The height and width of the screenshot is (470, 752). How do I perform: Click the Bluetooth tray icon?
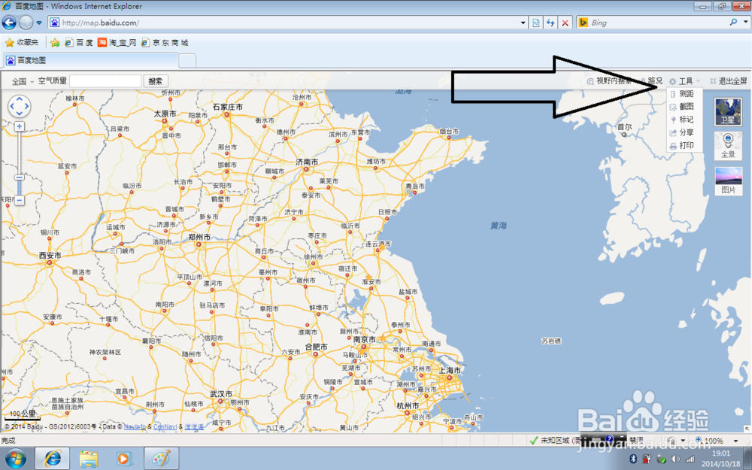coord(632,459)
